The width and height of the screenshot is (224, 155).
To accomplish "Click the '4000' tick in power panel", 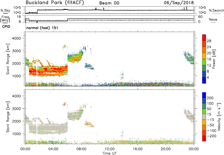I will pyautogui.click(x=16, y=38).
